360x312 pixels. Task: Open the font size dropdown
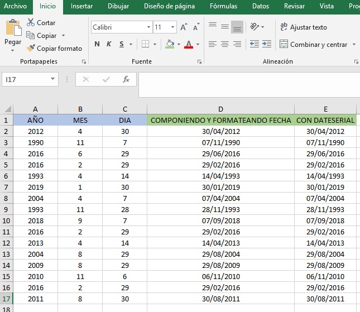(174, 27)
